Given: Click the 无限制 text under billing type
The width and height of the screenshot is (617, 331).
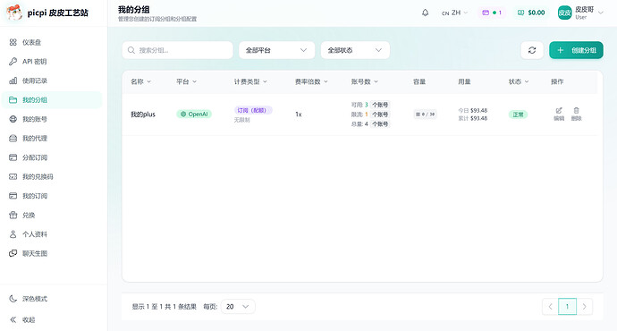Looking at the screenshot, I should point(241,120).
